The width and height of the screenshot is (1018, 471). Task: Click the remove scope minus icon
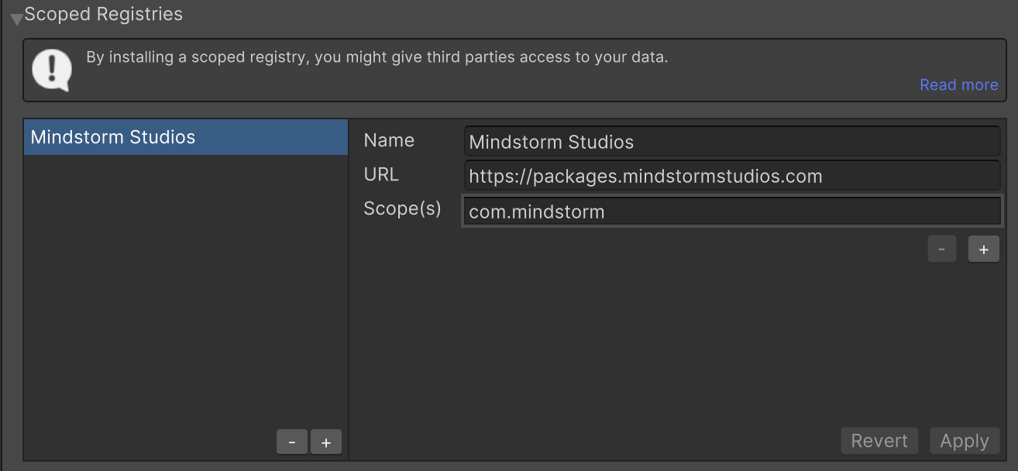coord(941,249)
